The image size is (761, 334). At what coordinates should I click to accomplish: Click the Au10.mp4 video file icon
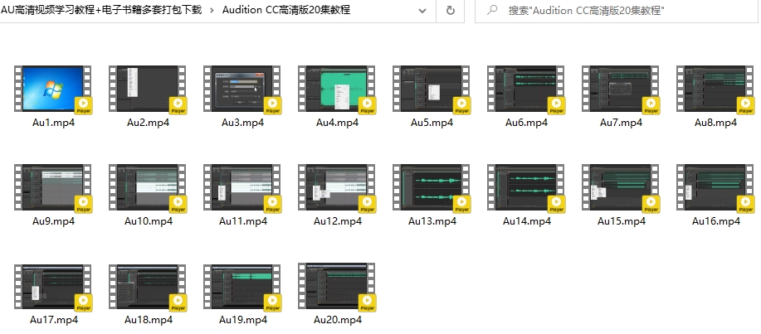[148, 187]
